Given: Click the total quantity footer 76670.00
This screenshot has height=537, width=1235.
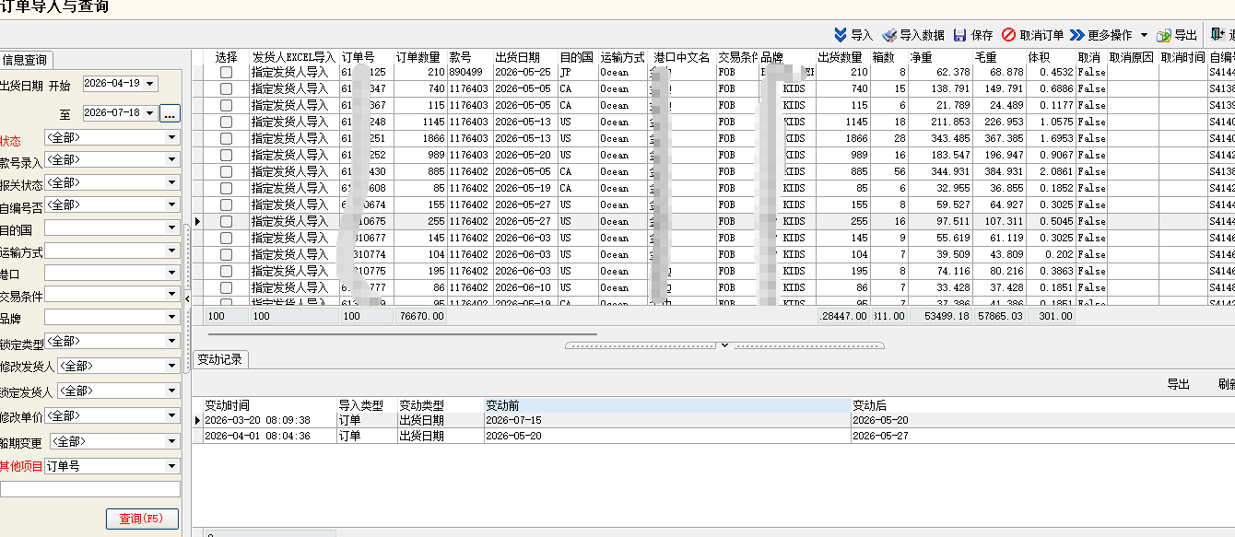Looking at the screenshot, I should [x=420, y=316].
